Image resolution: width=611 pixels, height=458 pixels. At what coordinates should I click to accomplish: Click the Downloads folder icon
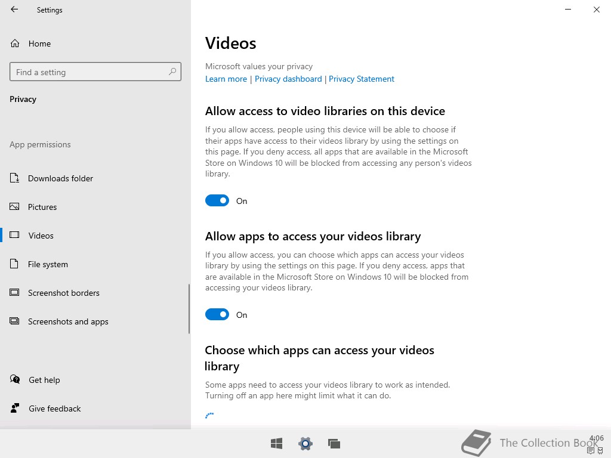click(14, 178)
